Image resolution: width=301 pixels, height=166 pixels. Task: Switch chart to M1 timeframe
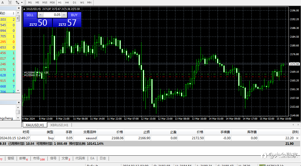pyautogui.click(x=30, y=2)
